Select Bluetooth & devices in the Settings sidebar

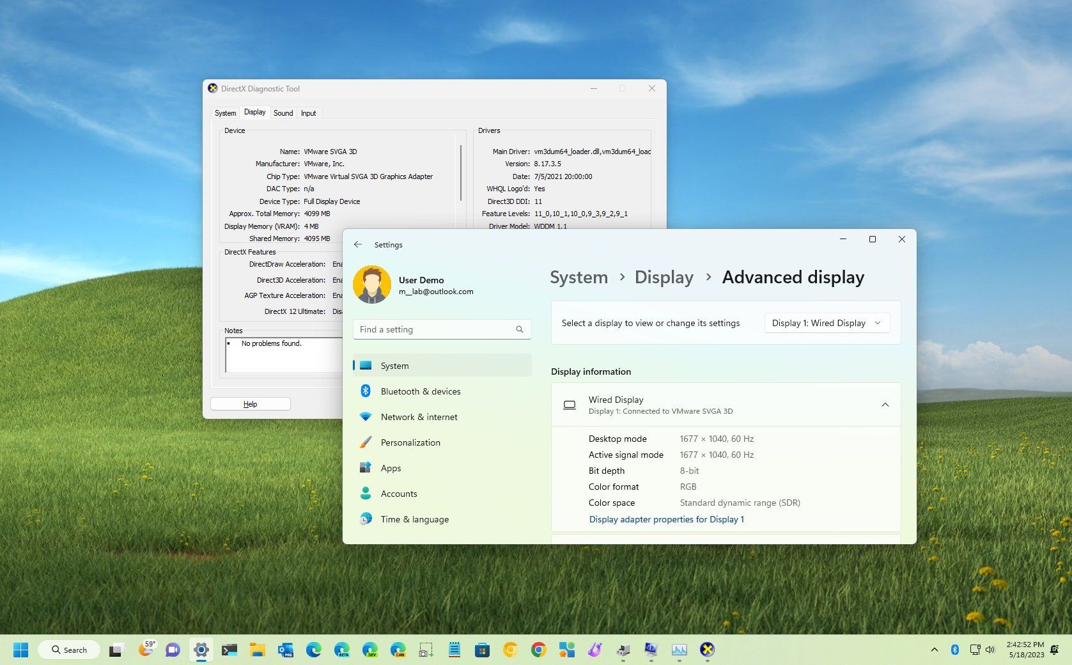(x=420, y=391)
